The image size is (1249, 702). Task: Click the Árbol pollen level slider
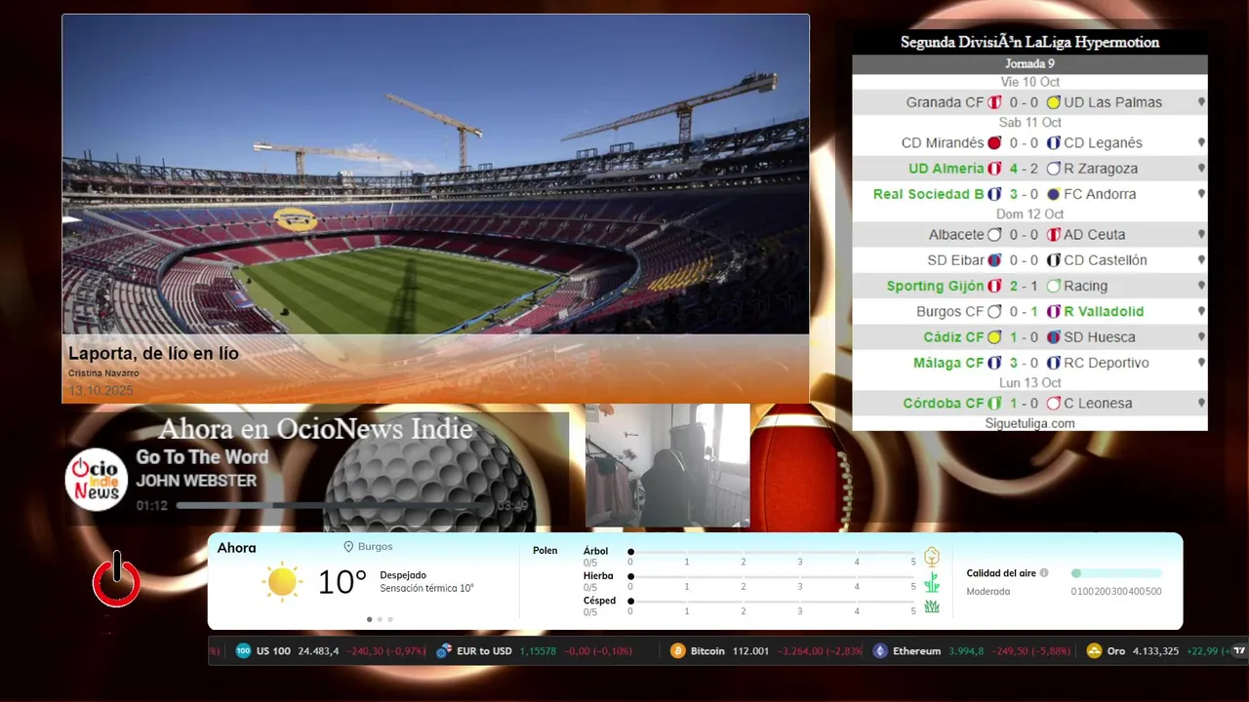pos(772,552)
